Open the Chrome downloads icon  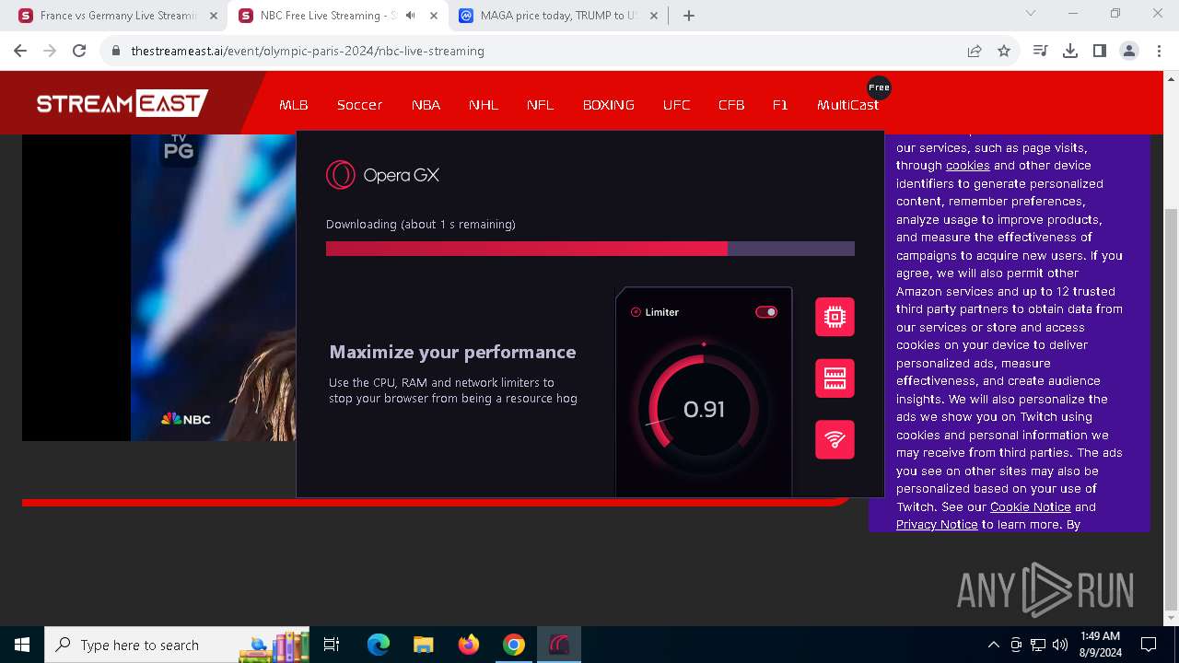click(x=1070, y=51)
